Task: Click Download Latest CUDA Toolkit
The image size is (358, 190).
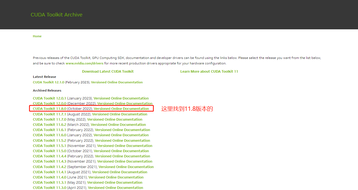Action: click(108, 72)
